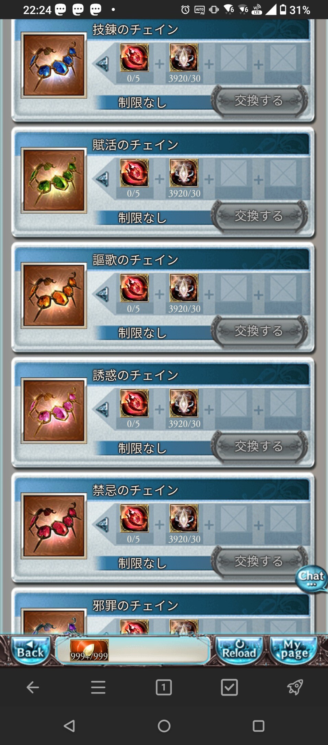Tap the orange 謳歌のチェイン necklace icon
328x745 pixels.
54,296
